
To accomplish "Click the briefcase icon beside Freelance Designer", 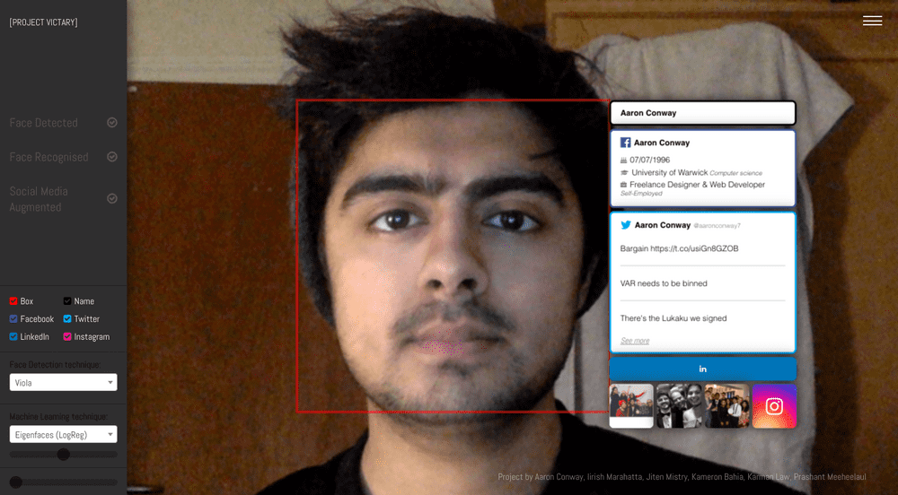I will tap(624, 185).
